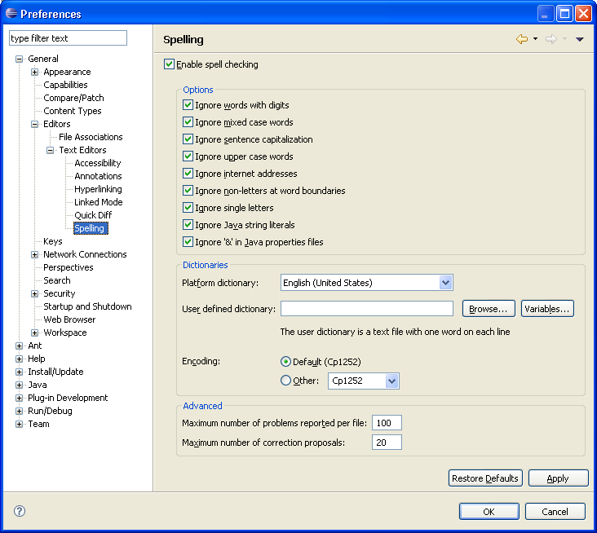The image size is (597, 533).
Task: Select Linked Mode in the tree
Action: pos(98,202)
